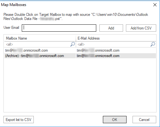Click the column divider between the headers
This screenshot has height=127, width=160.
76,38
